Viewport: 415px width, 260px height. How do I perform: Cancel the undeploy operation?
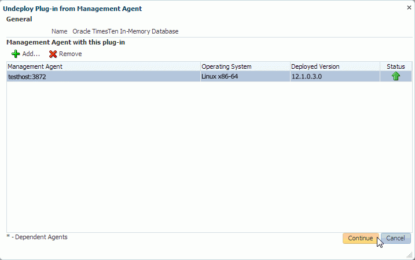coord(396,238)
